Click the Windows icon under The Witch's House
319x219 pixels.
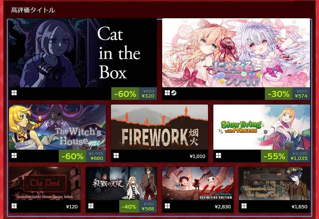tap(14, 156)
